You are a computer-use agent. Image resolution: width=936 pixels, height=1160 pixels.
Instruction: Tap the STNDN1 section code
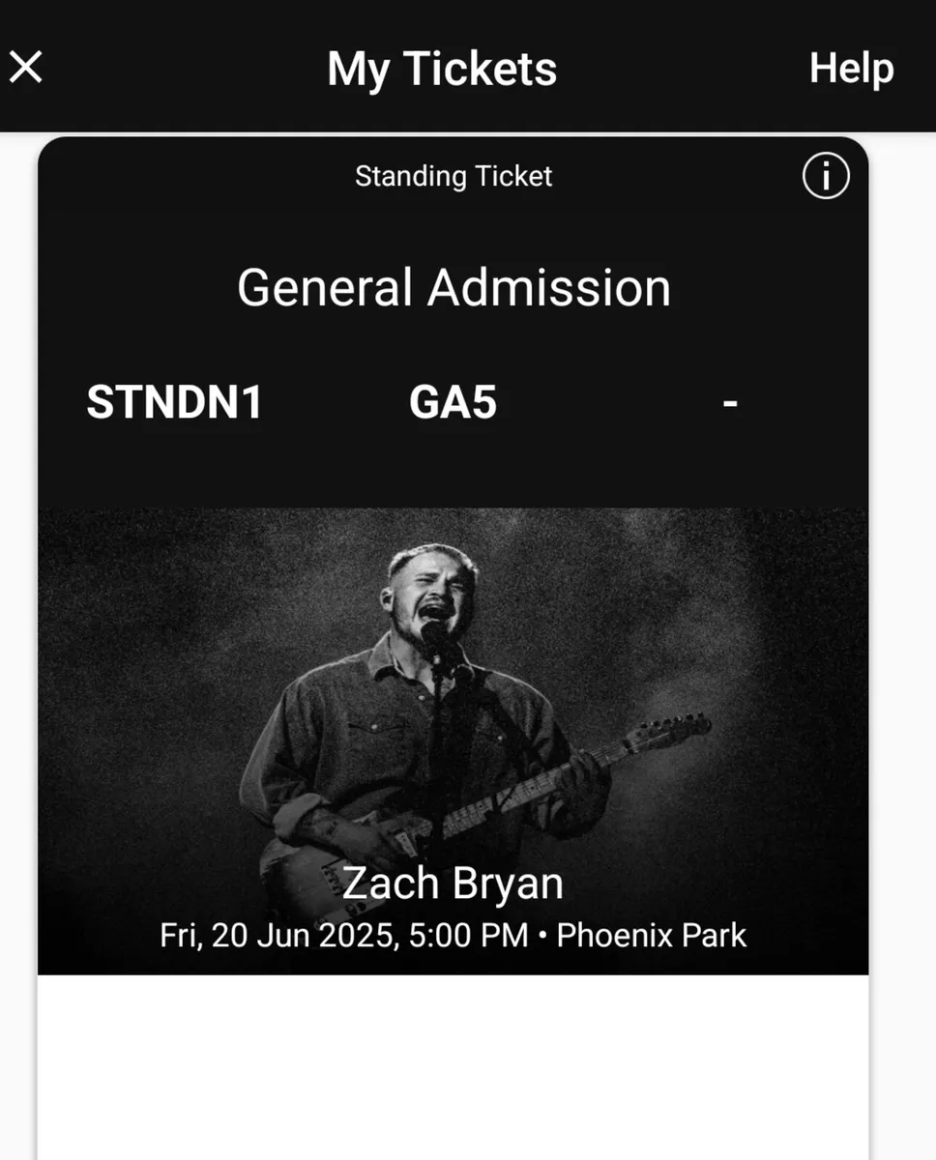pos(175,402)
